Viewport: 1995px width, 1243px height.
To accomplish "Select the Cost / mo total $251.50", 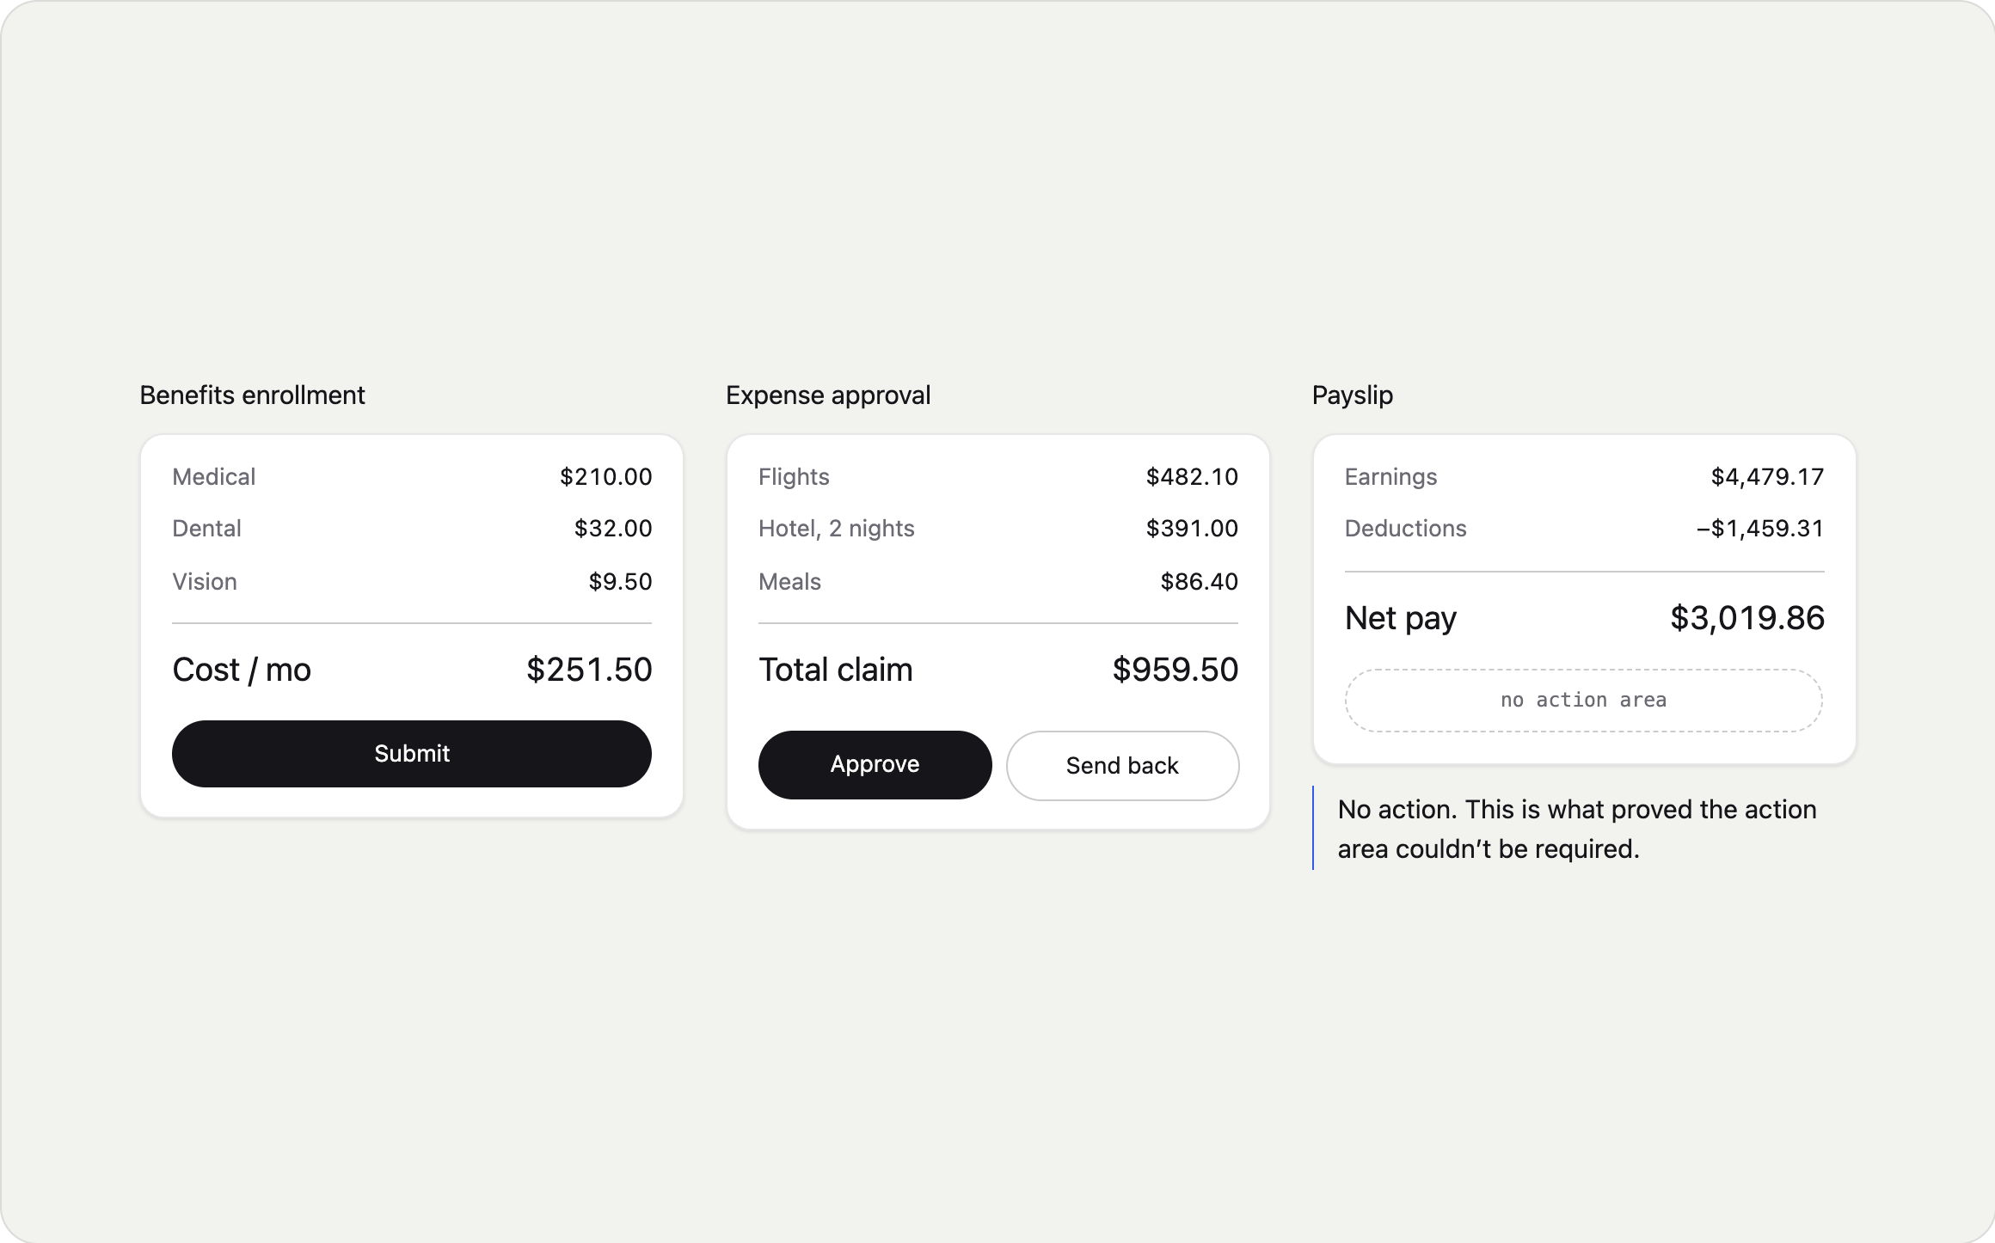I will (589, 670).
